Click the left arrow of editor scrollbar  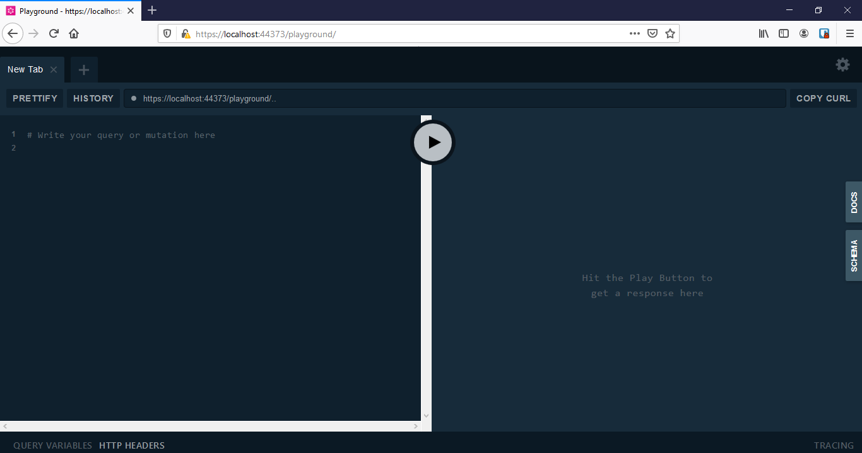coord(5,426)
